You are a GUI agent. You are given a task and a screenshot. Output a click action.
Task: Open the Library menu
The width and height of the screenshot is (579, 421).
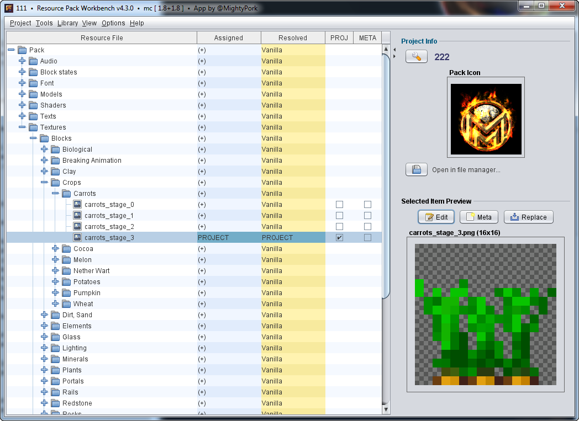67,23
